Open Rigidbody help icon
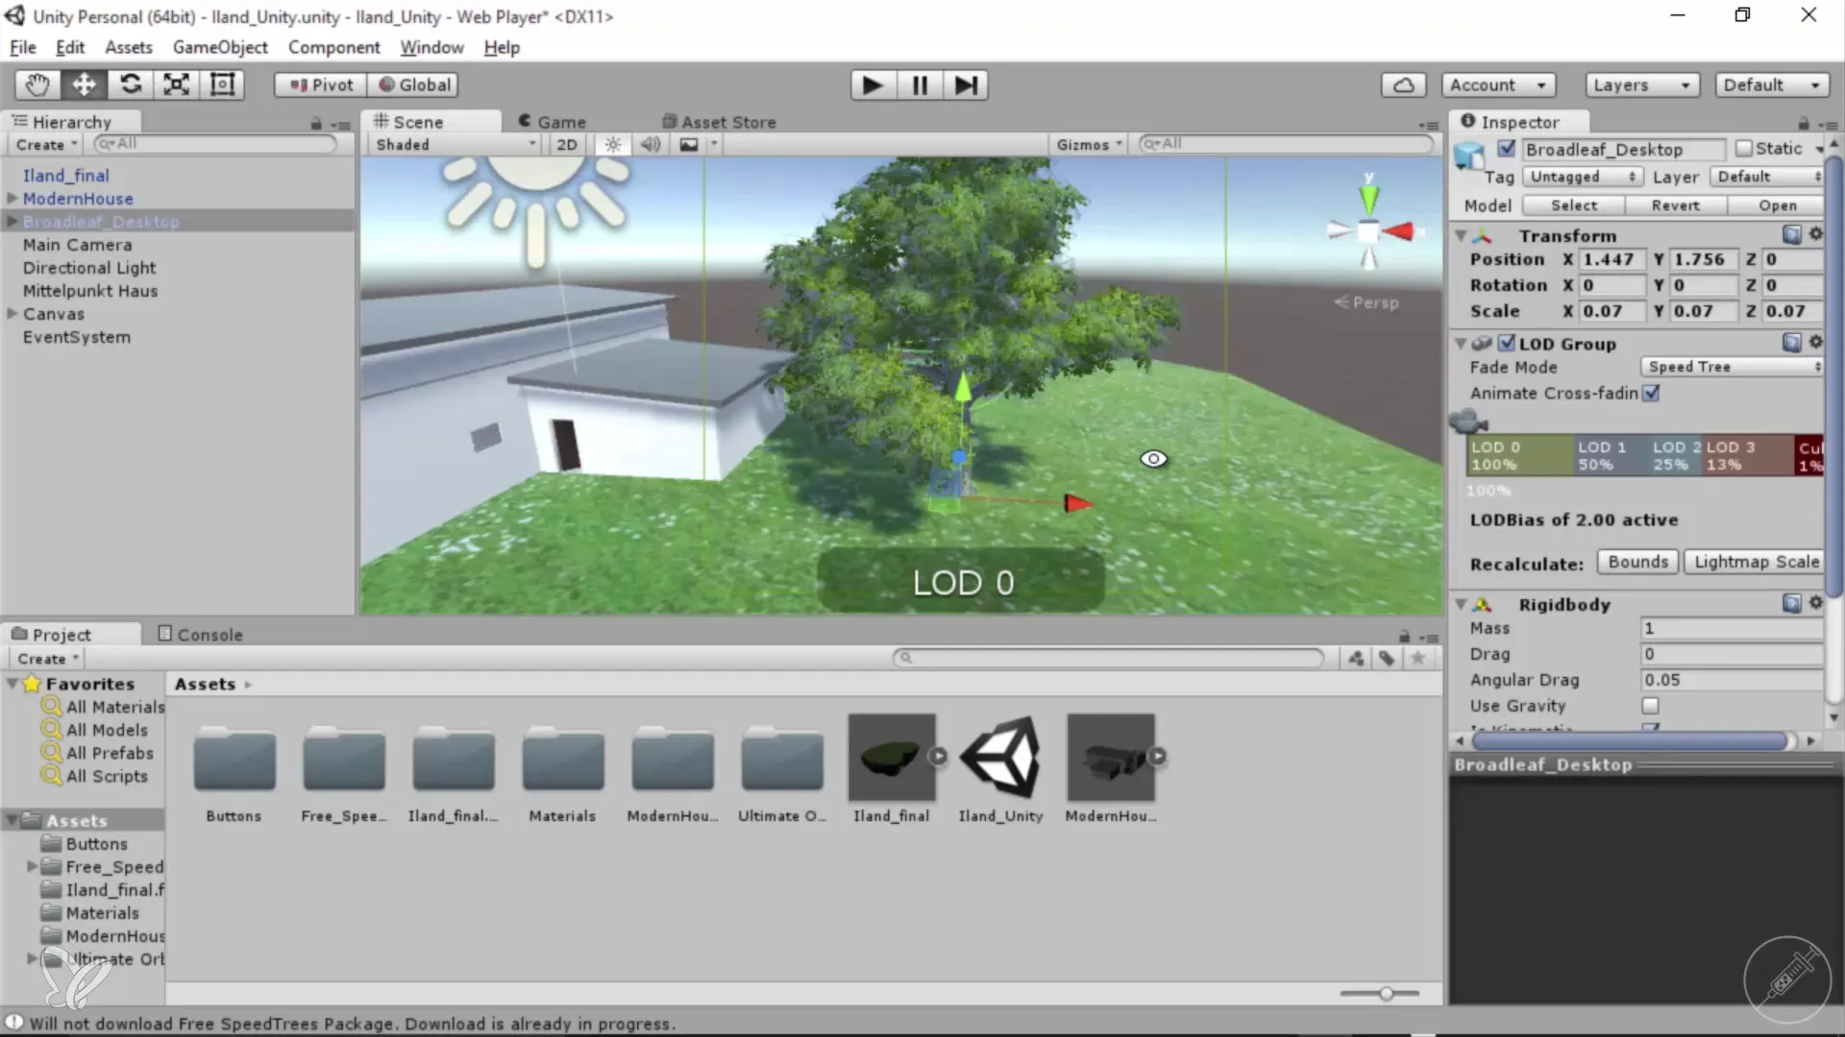1845x1037 pixels. 1791,603
